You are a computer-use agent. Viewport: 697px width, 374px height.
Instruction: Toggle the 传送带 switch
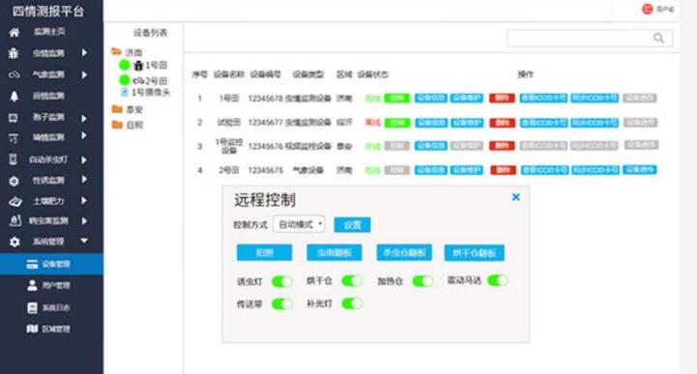[282, 303]
